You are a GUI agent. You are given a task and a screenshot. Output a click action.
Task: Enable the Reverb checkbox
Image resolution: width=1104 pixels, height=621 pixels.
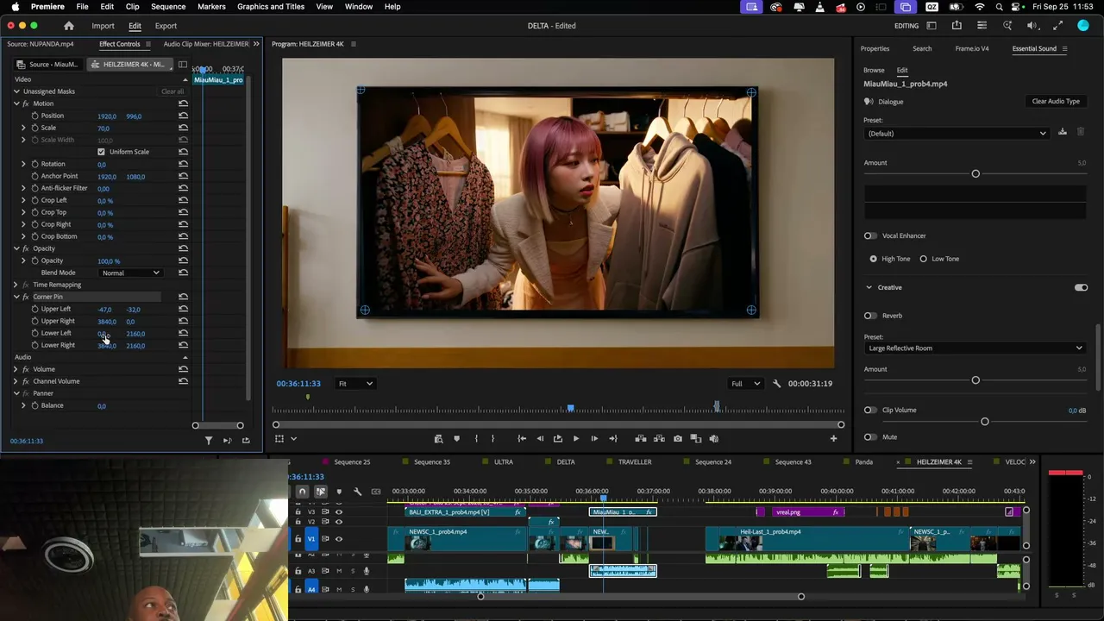click(869, 316)
